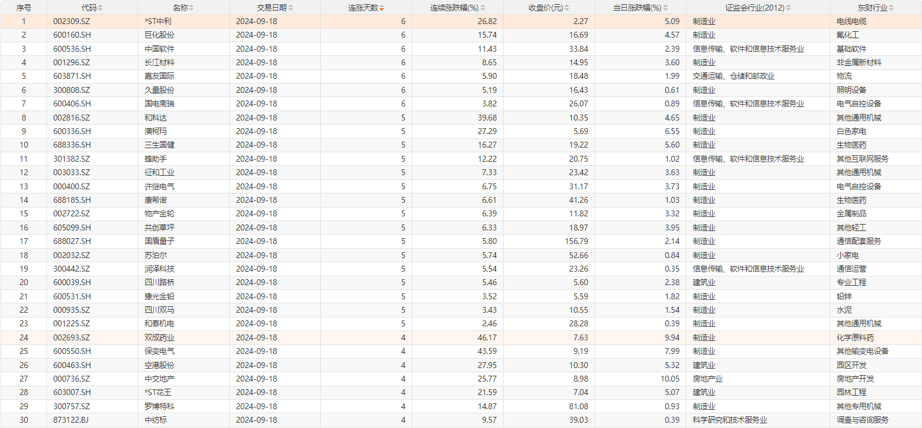Select the 照明设备 industry cell
The image size is (922, 428).
tap(851, 90)
